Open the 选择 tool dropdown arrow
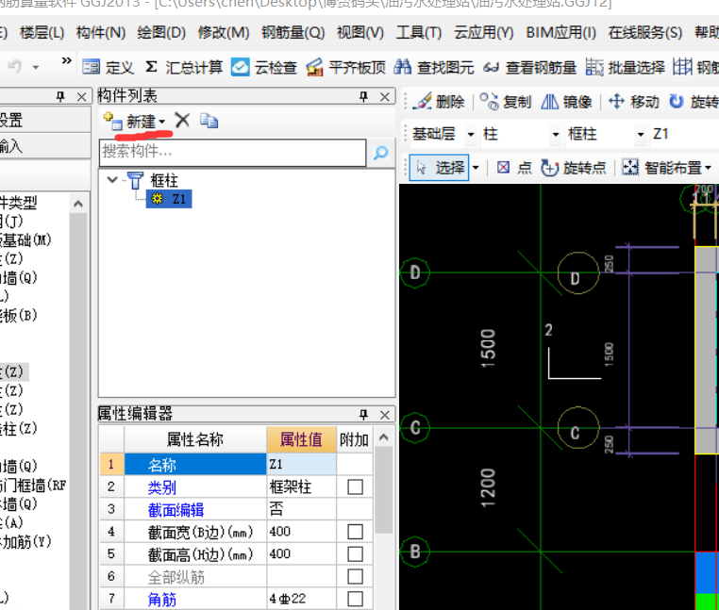This screenshot has height=610, width=719. (476, 168)
